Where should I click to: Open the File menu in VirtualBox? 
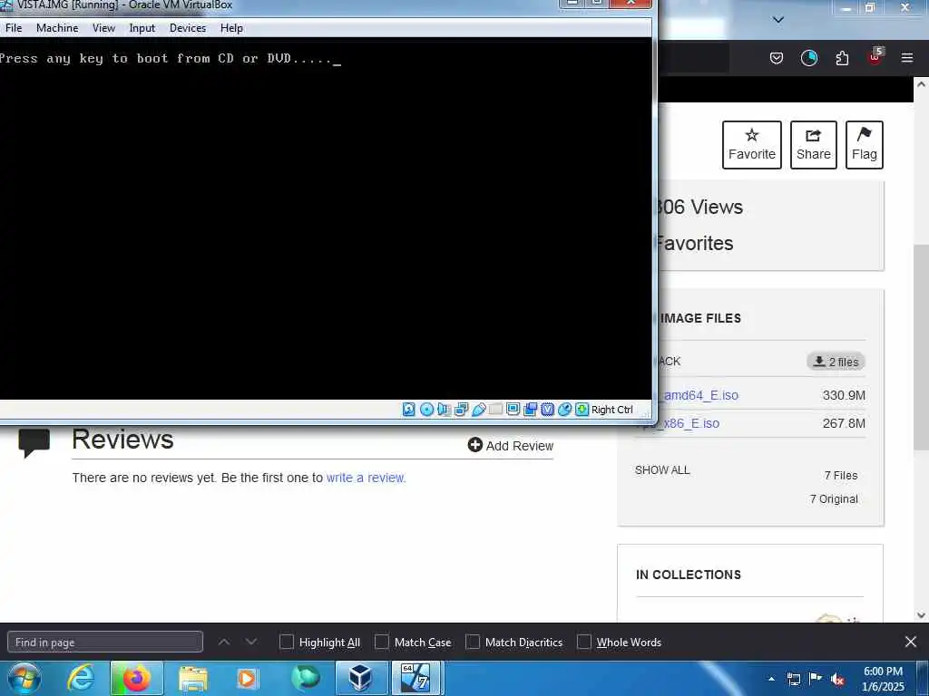point(14,28)
